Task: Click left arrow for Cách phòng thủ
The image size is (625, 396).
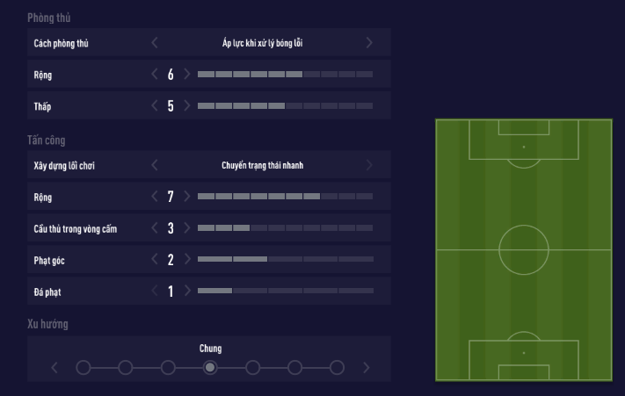Action: [x=156, y=42]
